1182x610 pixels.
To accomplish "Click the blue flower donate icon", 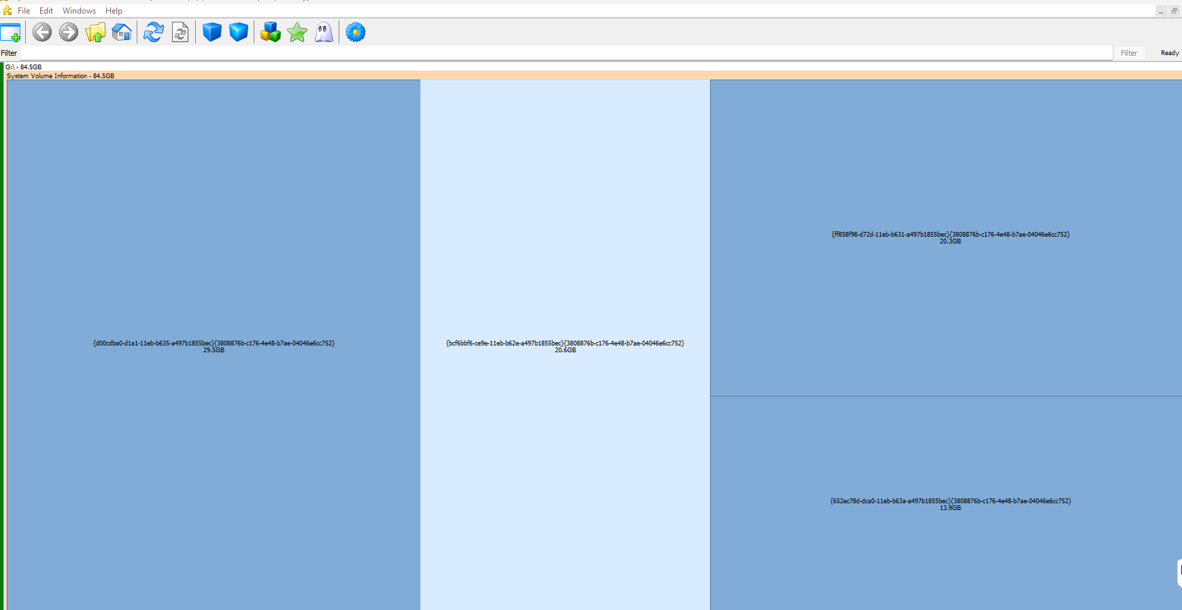I will (356, 32).
